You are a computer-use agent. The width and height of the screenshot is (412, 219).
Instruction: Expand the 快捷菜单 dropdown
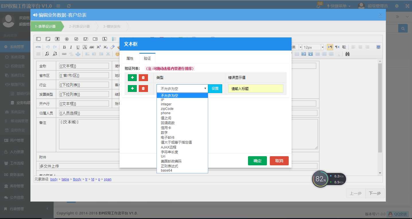339,6
